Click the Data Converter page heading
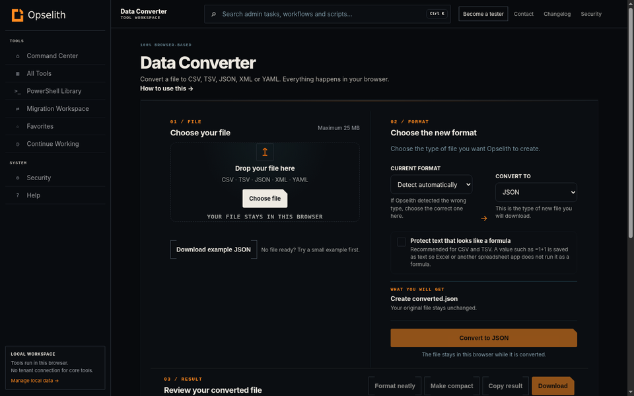634x396 pixels. point(197,63)
